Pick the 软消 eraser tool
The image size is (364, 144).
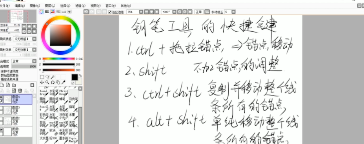tap(53, 132)
